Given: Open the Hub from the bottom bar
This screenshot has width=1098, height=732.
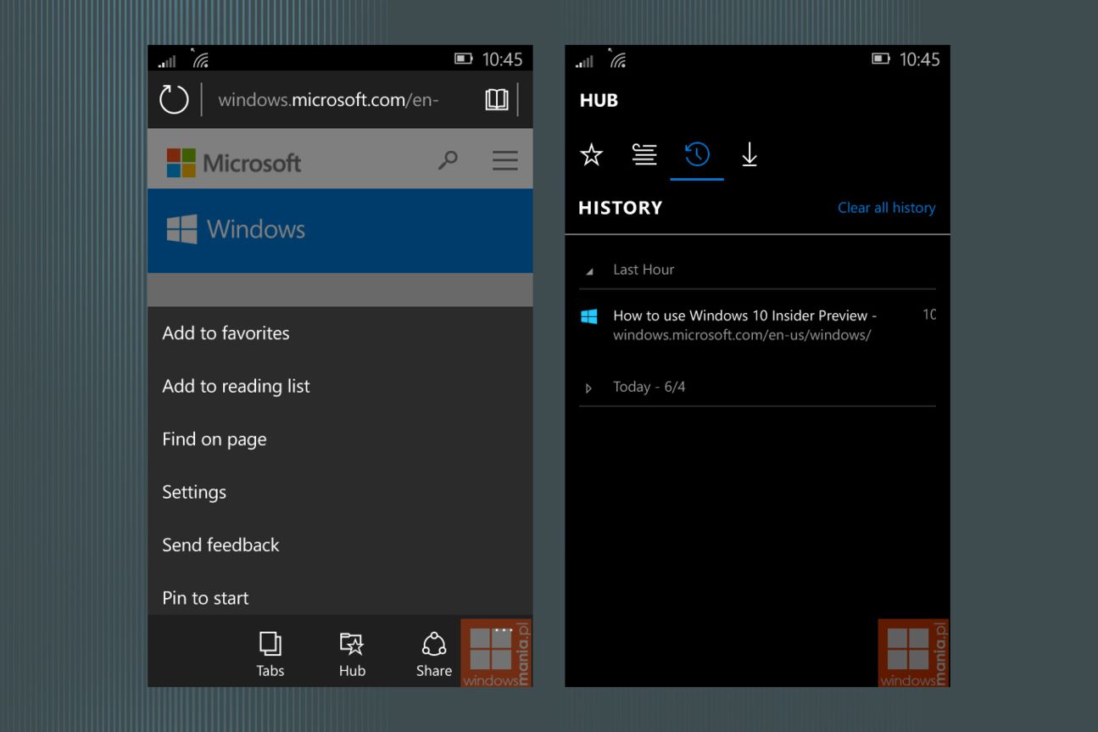Looking at the screenshot, I should 351,651.
